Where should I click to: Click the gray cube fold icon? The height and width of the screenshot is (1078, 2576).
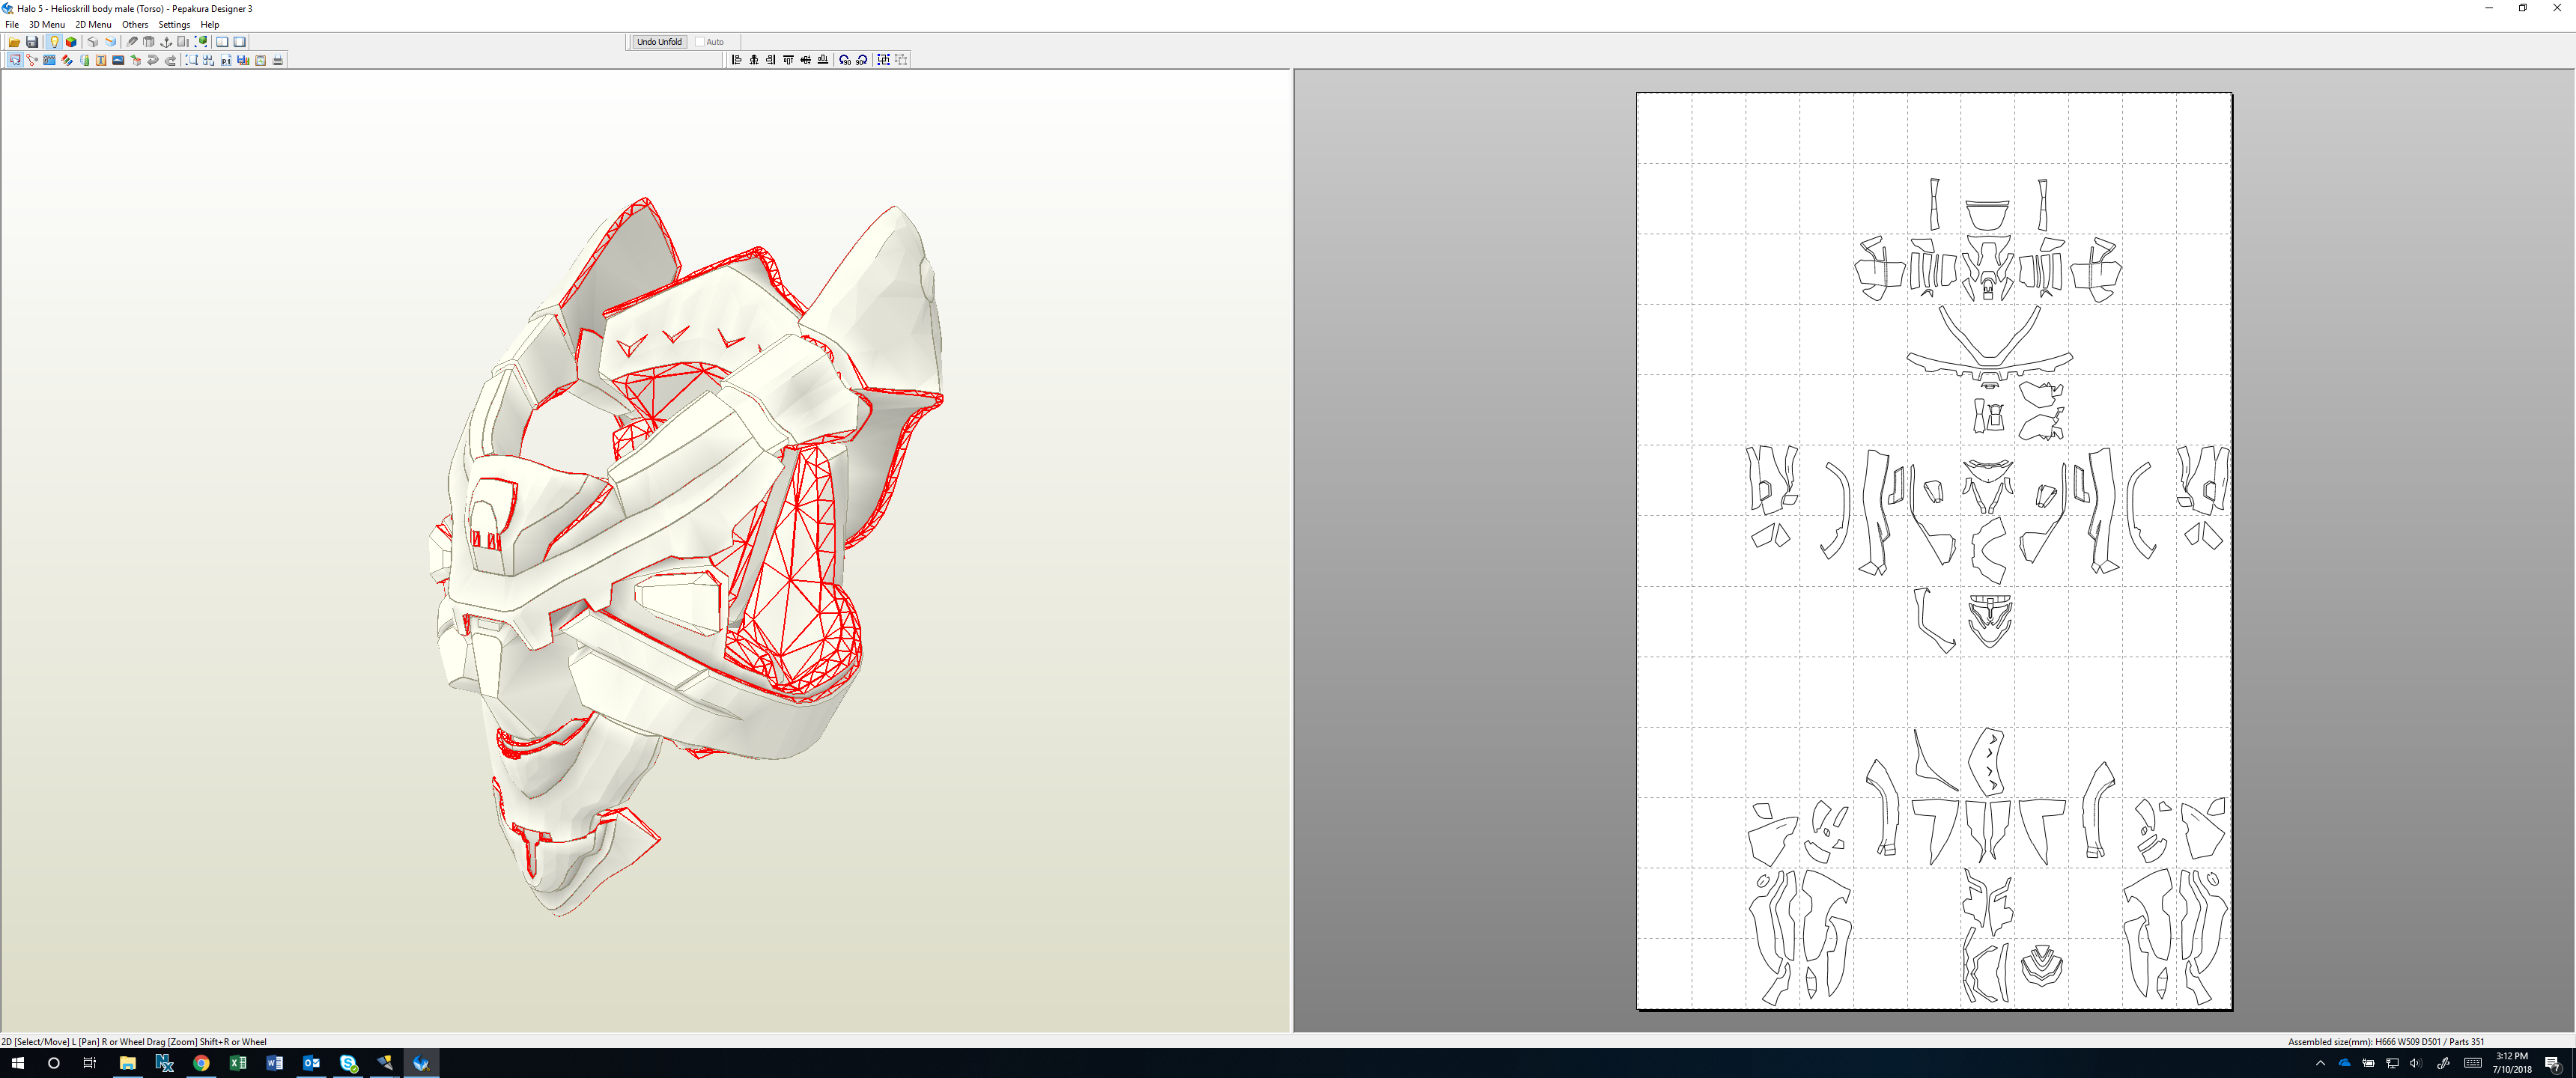93,42
